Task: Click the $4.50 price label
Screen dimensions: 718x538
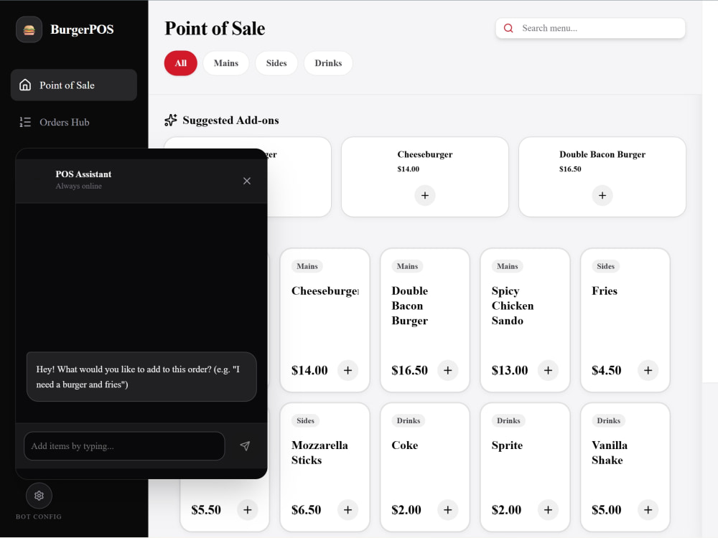Action: coord(606,370)
